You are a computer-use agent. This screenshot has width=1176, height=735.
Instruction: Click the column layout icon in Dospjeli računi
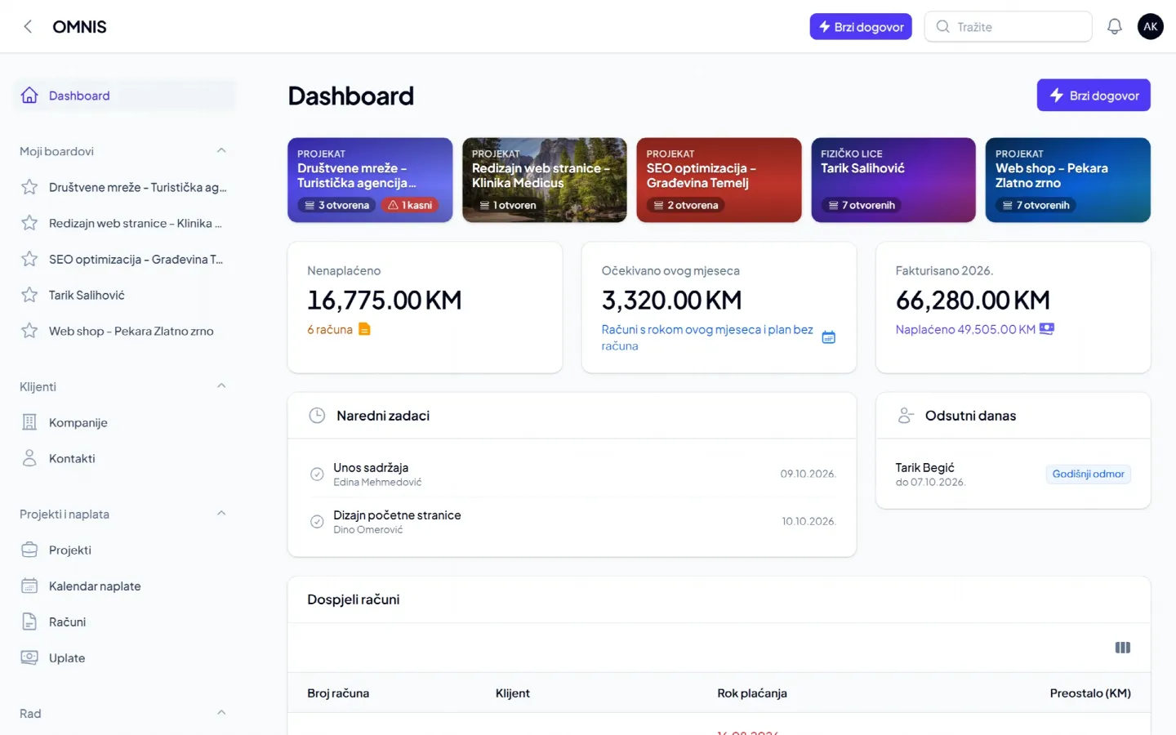[x=1123, y=648]
